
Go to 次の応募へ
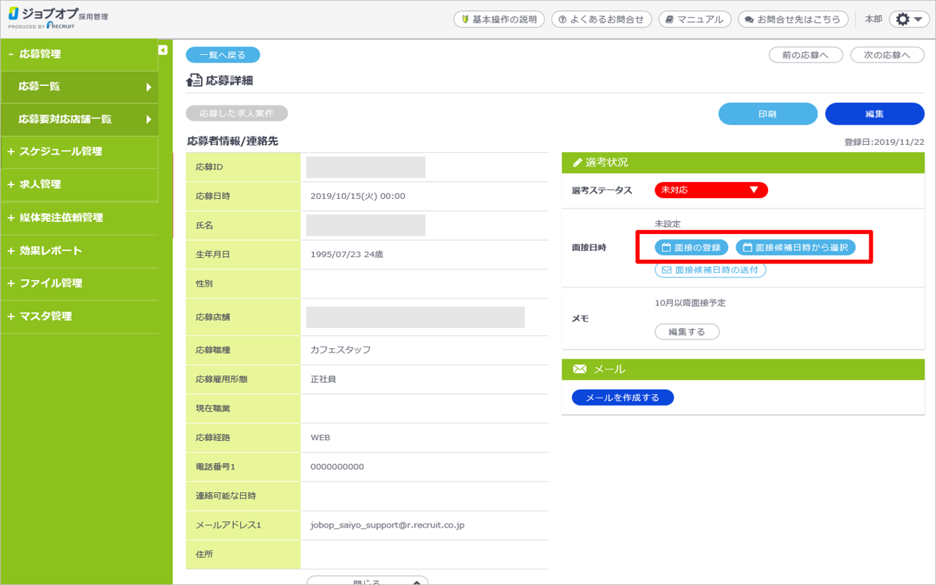point(886,55)
